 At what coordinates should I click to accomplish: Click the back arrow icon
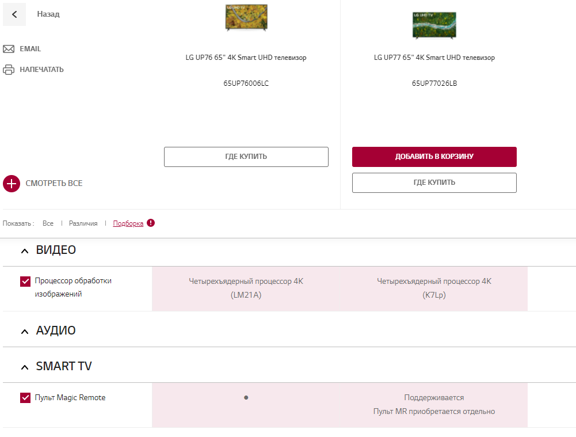pos(14,14)
